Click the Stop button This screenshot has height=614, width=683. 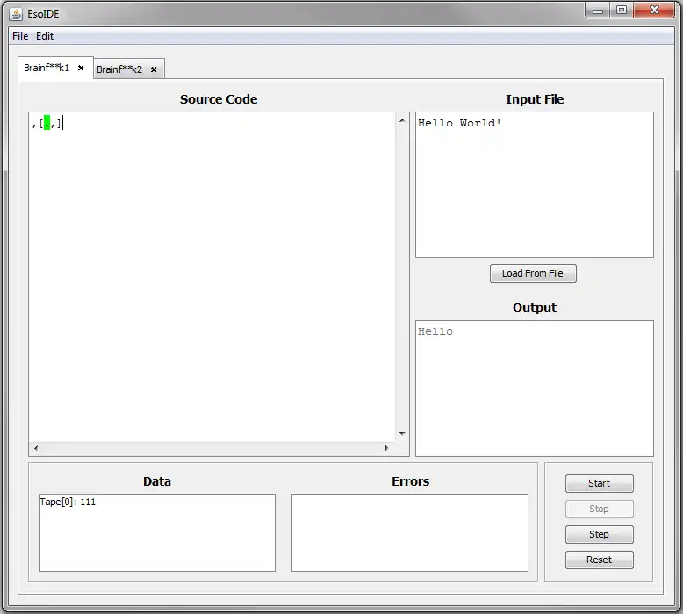599,509
